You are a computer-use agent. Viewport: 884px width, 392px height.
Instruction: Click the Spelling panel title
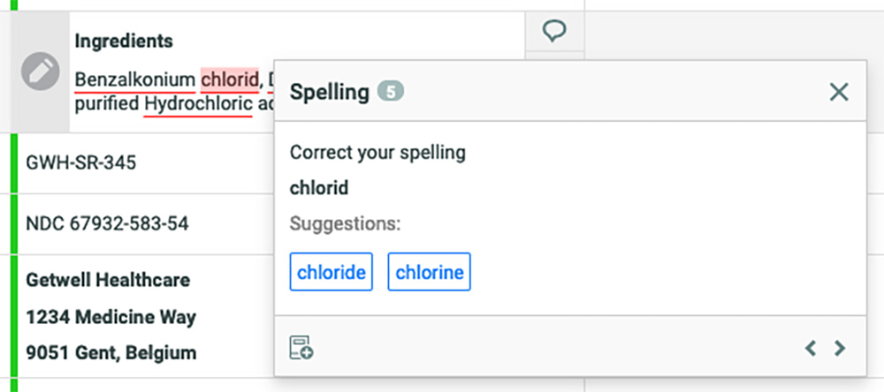[x=329, y=92]
